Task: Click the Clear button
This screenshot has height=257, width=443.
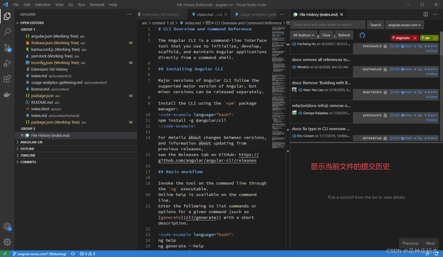Action: point(326,35)
